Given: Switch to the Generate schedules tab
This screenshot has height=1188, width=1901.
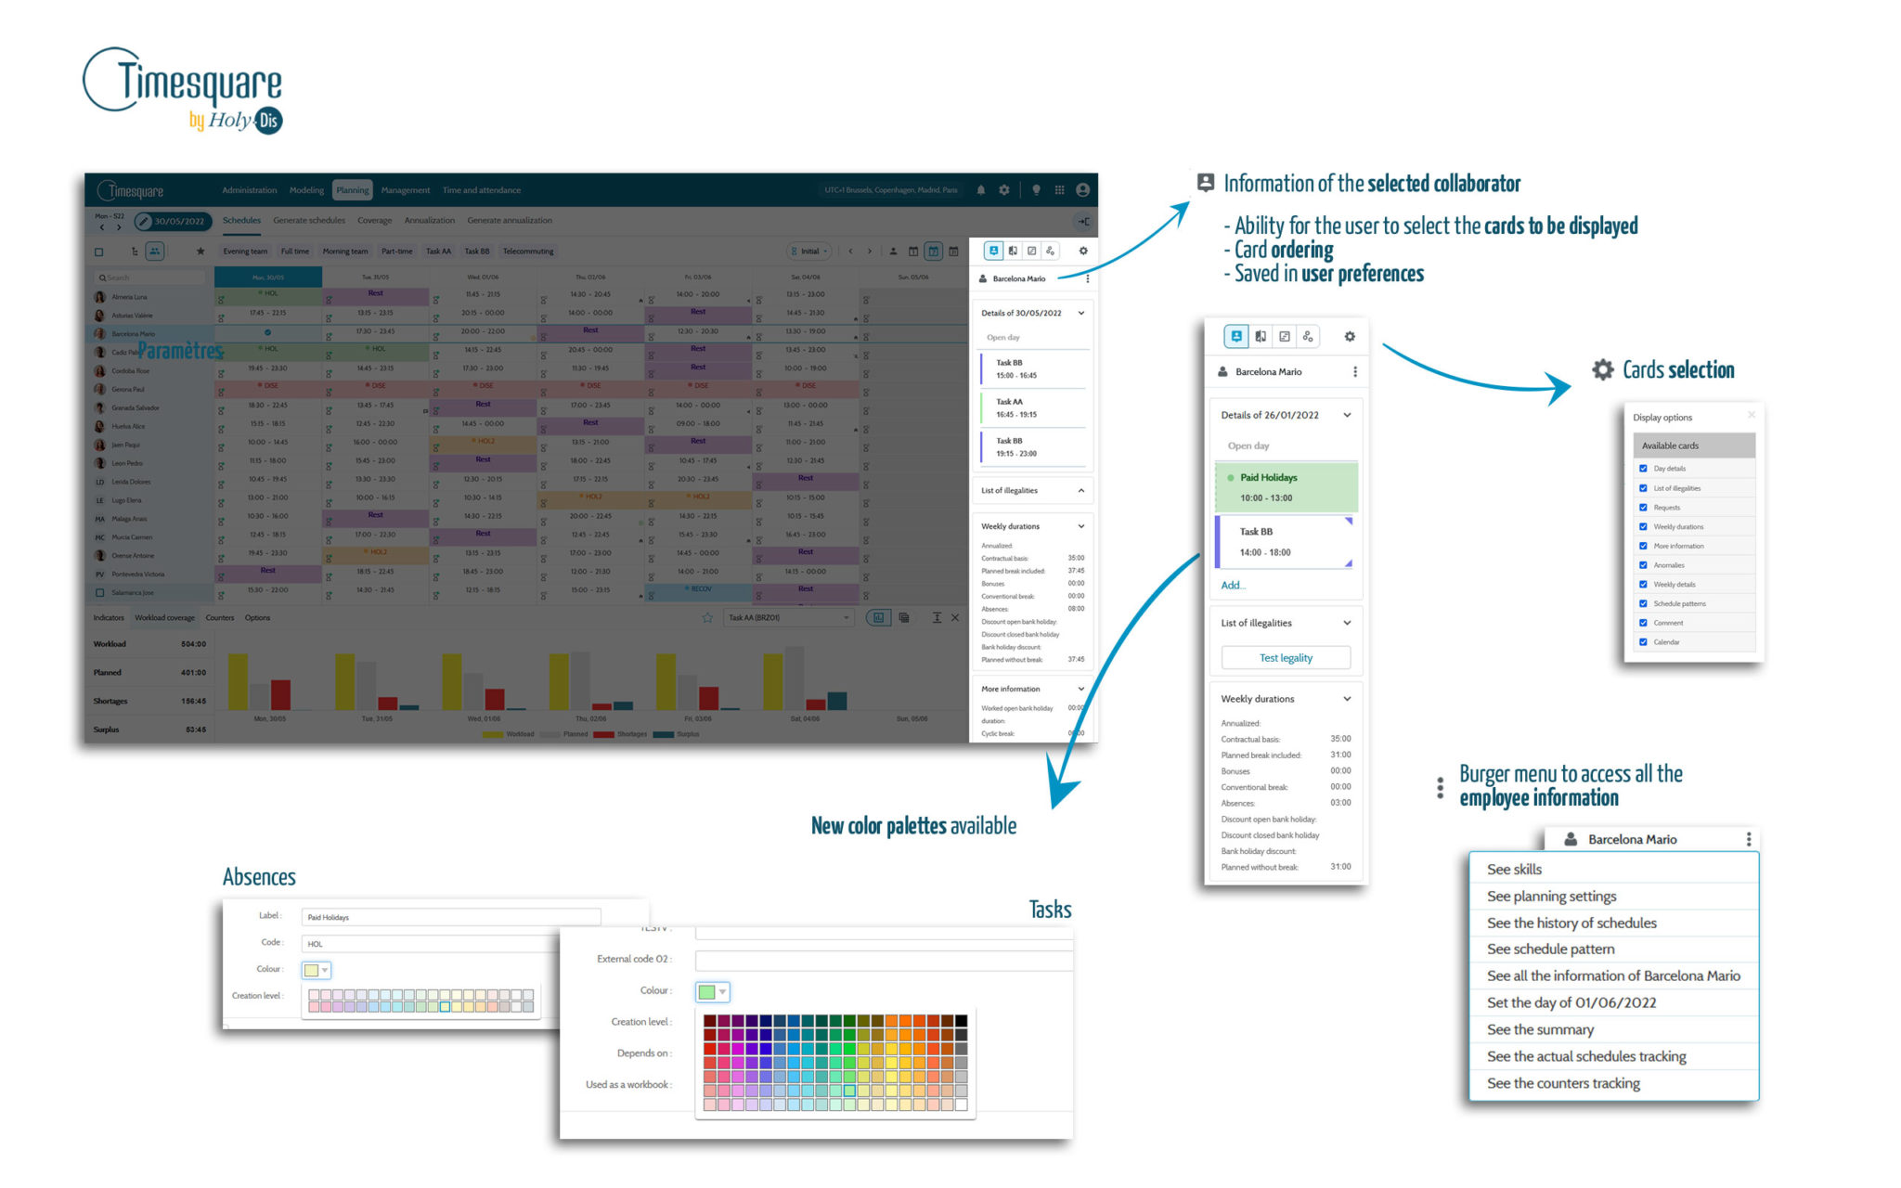Looking at the screenshot, I should pos(309,221).
